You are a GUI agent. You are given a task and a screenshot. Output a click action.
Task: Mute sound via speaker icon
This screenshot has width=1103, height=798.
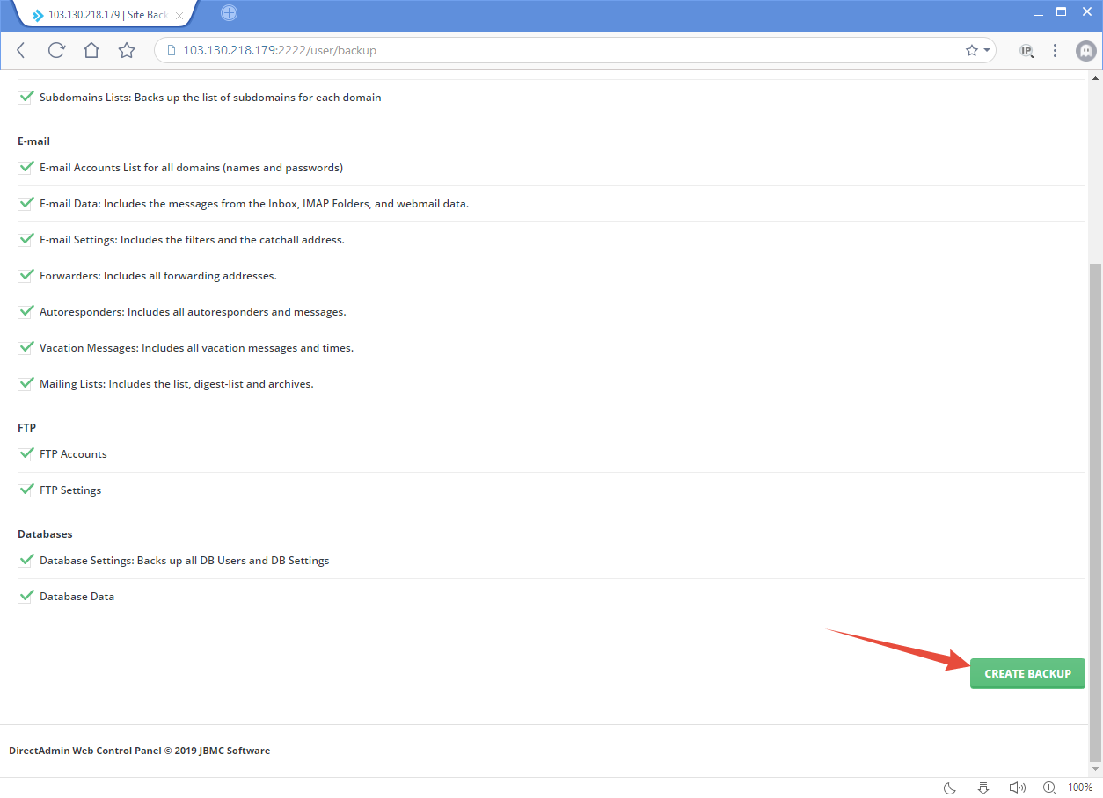[1017, 787]
